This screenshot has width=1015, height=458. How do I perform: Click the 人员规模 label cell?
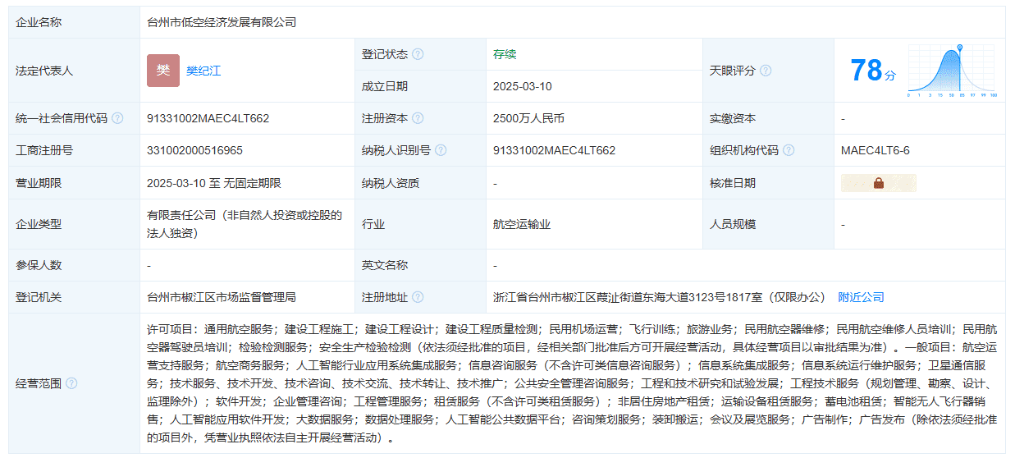769,224
